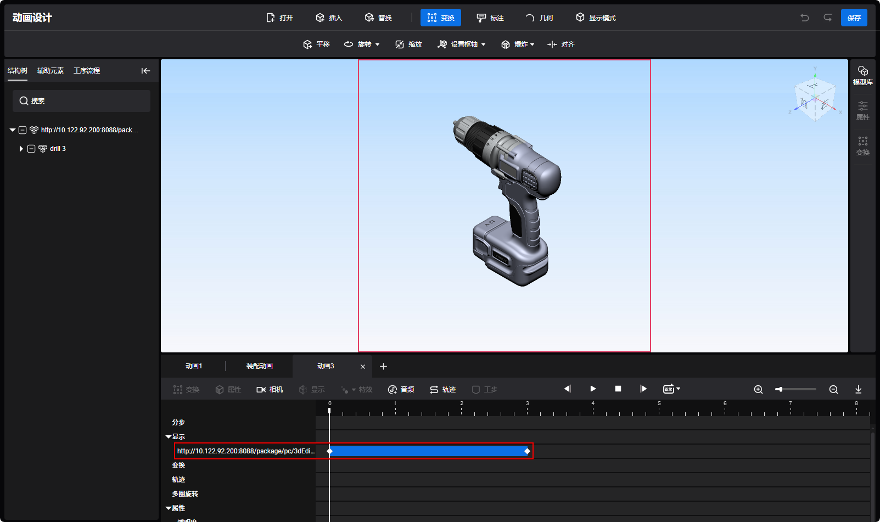Step to the next frame
The image size is (880, 522).
643,389
